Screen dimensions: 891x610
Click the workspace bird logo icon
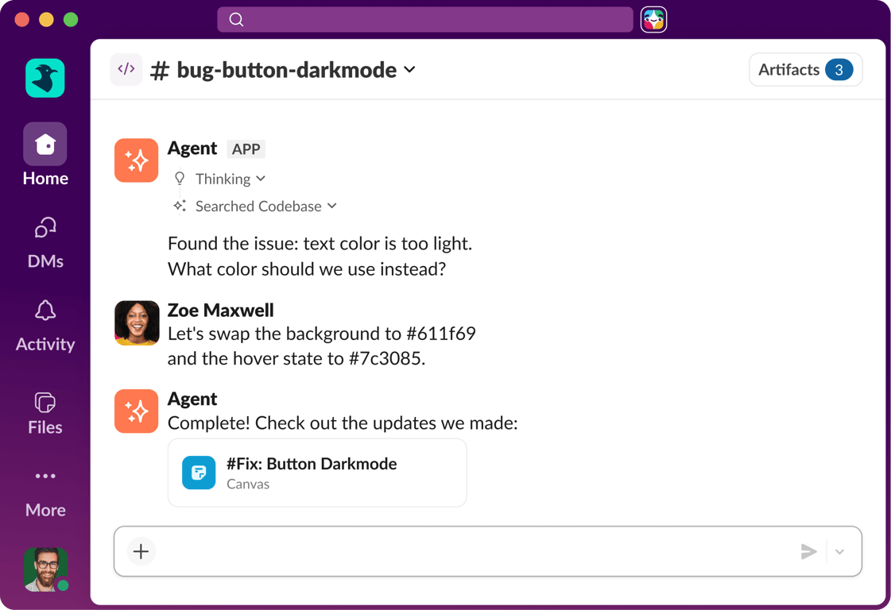click(45, 78)
